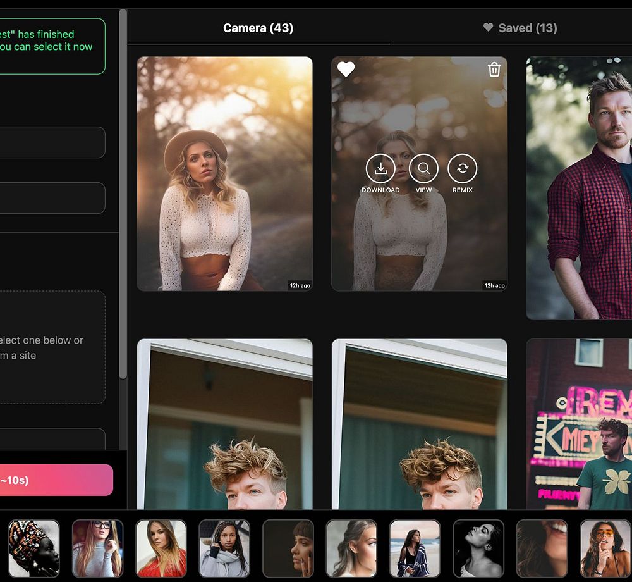Switch to the Camera (43) tab
The image size is (632, 582).
pyautogui.click(x=258, y=28)
